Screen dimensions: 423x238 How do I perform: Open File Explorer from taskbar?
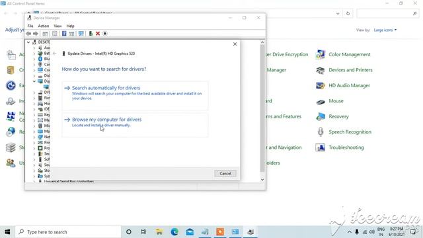[x=159, y=232]
